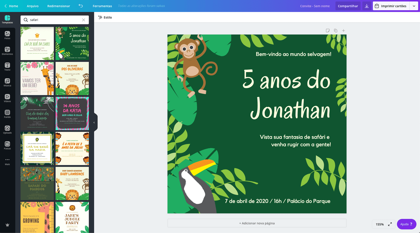Add a new page via plus icon

[x=344, y=31]
